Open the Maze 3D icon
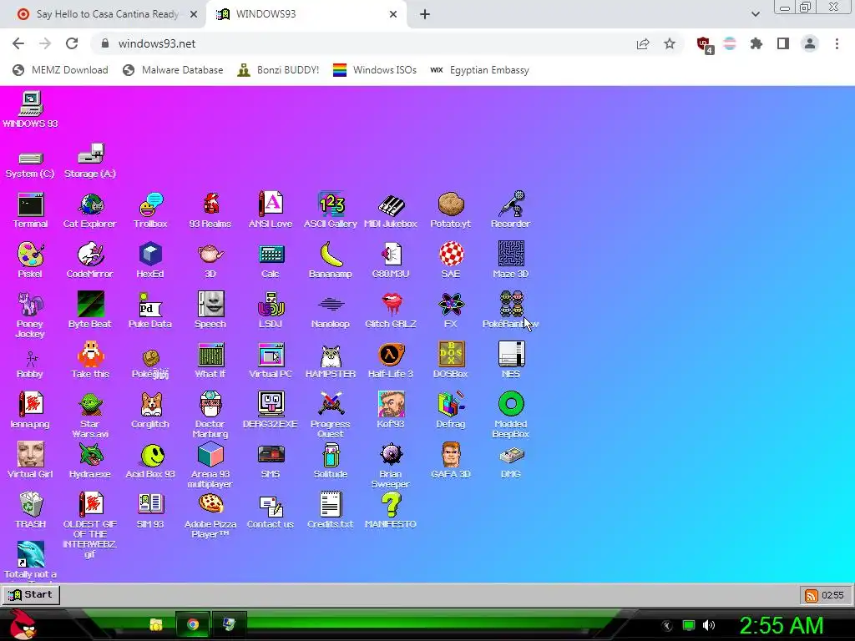Viewport: 855px width, 641px height. [510, 260]
